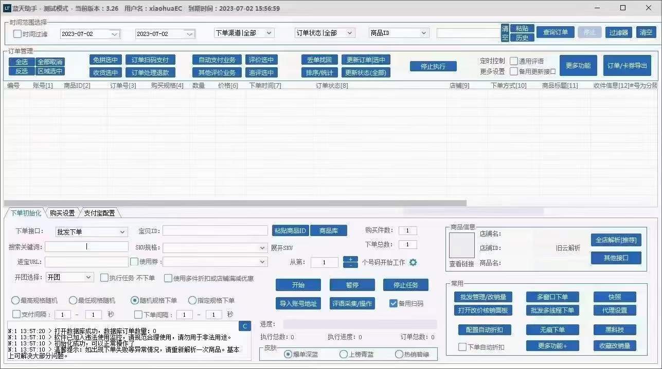Click the 历史 button under 粘贴
This screenshot has height=369, width=662.
[522, 37]
